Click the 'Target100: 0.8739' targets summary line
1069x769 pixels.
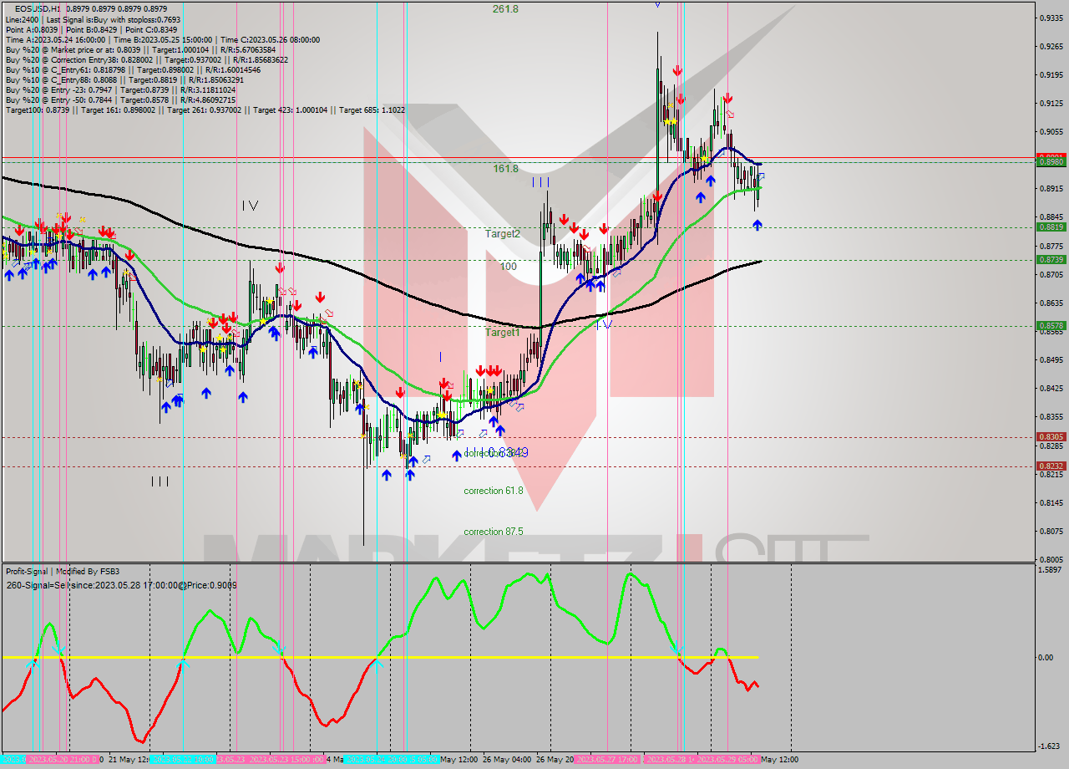pyautogui.click(x=205, y=109)
